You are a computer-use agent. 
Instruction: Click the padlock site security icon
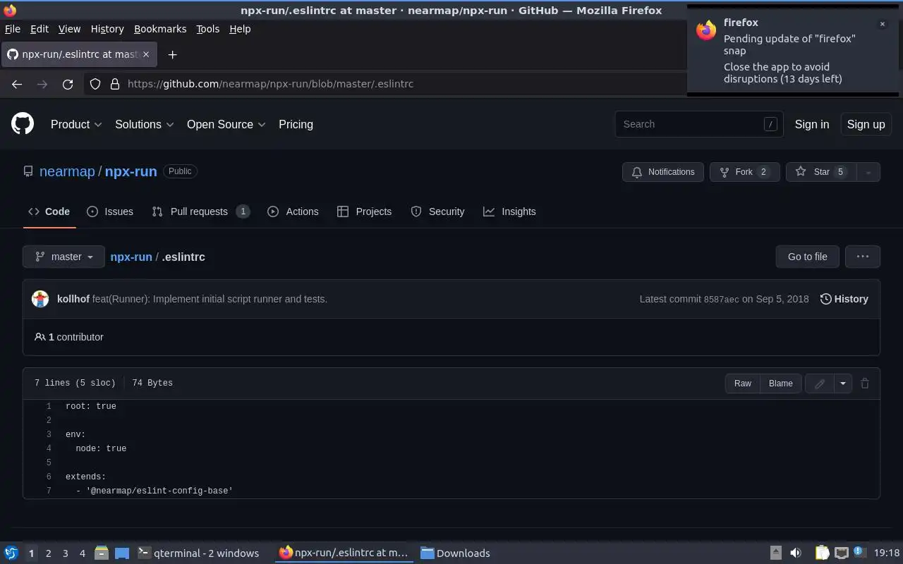click(x=114, y=84)
